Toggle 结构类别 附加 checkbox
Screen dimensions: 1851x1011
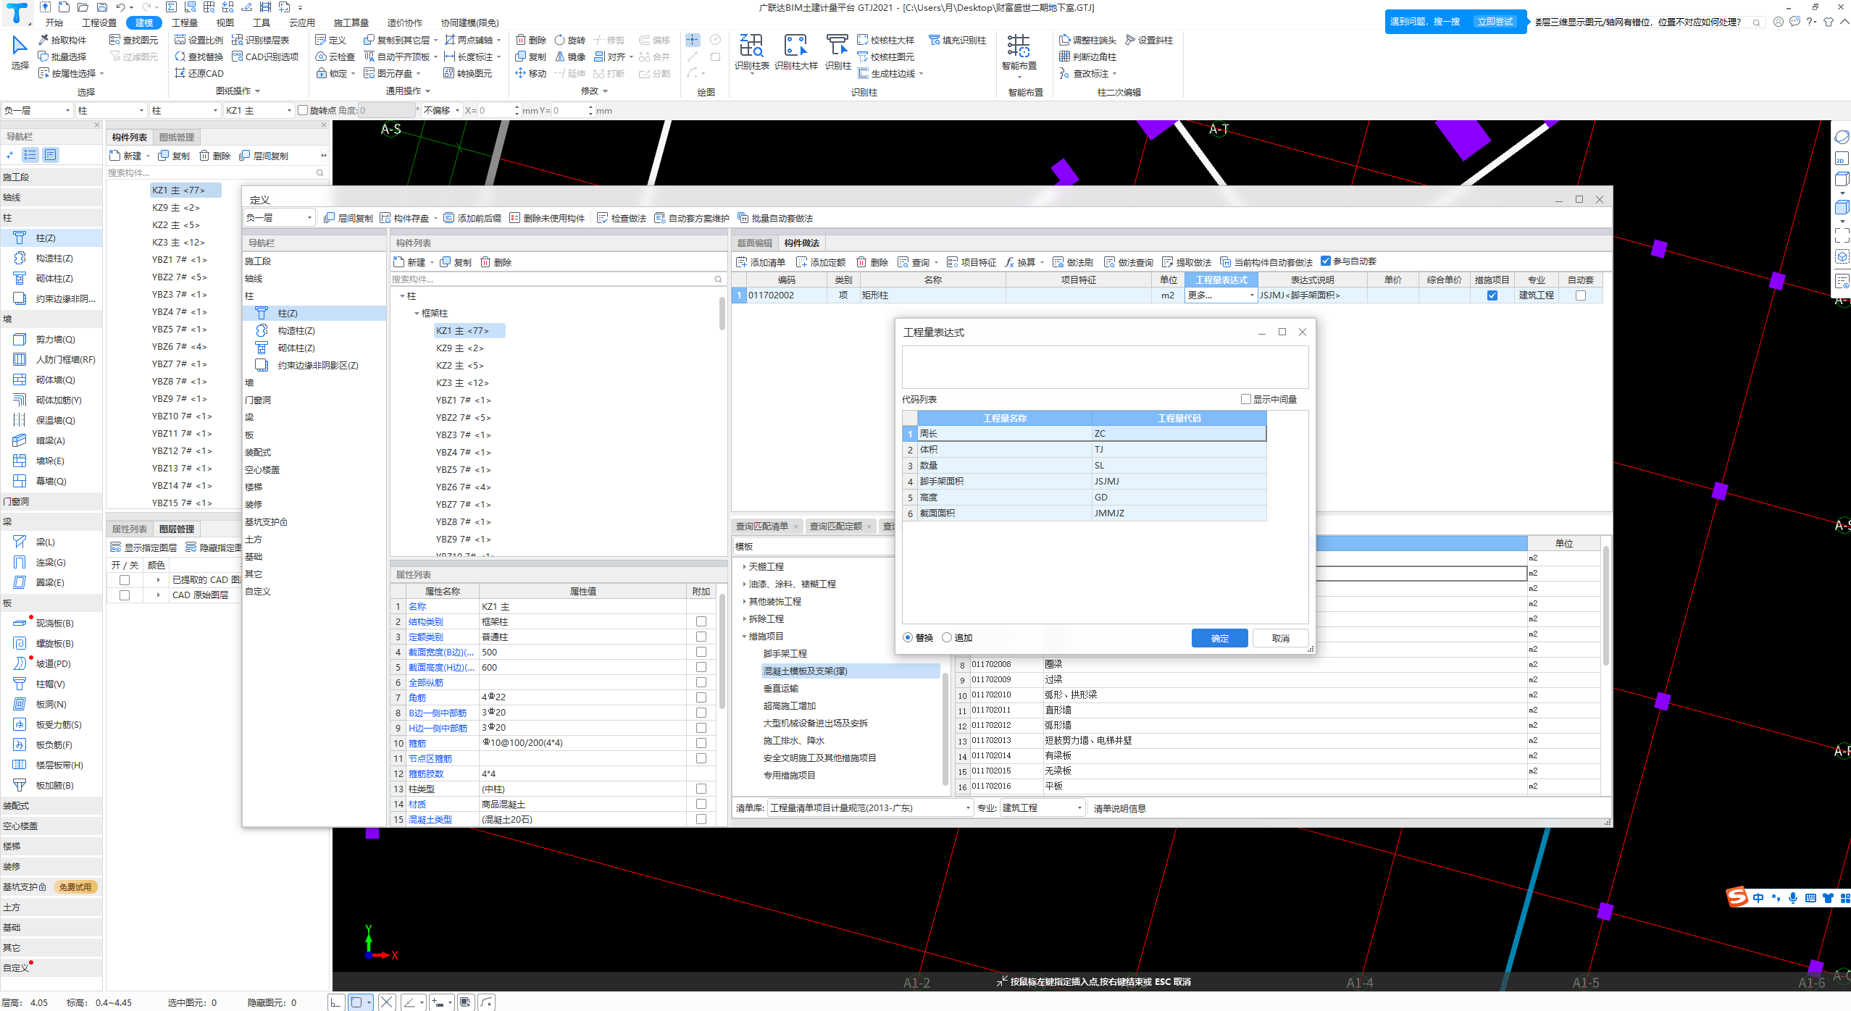pos(701,621)
